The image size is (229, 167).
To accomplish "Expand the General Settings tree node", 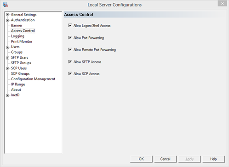I will click(x=7, y=15).
